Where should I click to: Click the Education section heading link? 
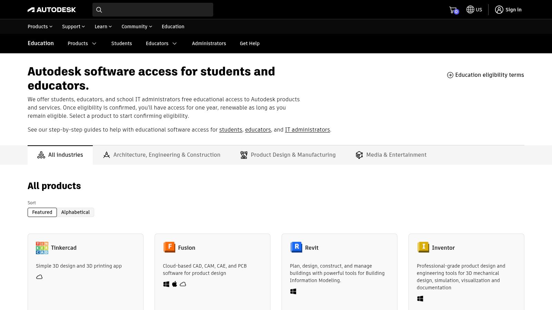coord(41,43)
